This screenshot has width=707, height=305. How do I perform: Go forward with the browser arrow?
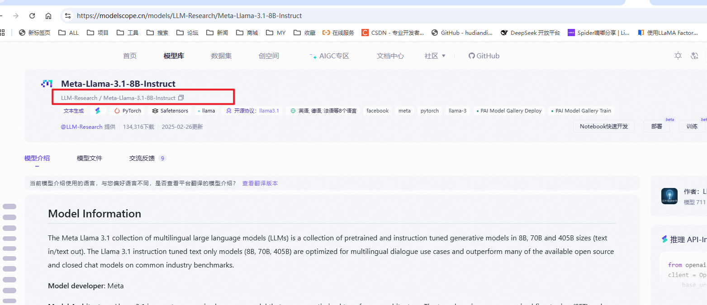pyautogui.click(x=16, y=16)
